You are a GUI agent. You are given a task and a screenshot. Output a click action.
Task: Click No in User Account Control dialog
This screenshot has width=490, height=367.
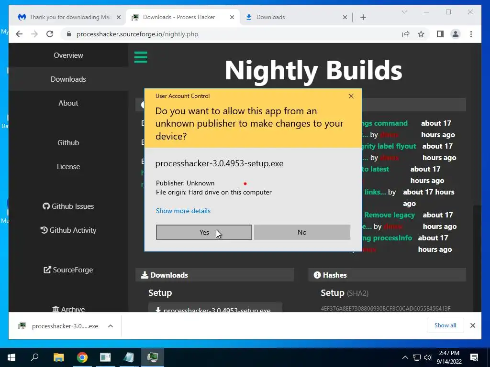tap(302, 232)
